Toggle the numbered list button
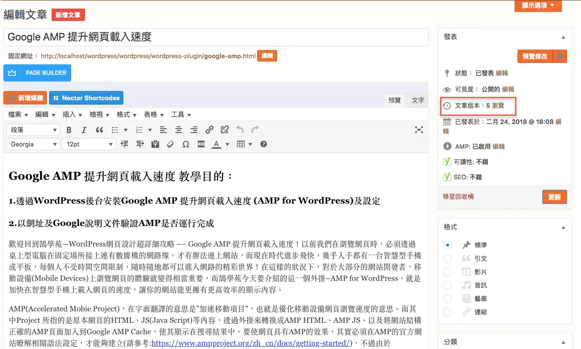 point(140,130)
